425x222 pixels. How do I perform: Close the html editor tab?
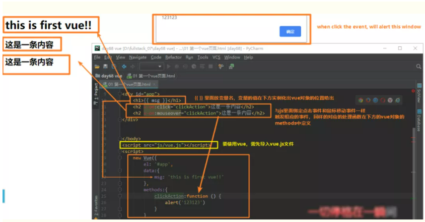[x=154, y=84]
